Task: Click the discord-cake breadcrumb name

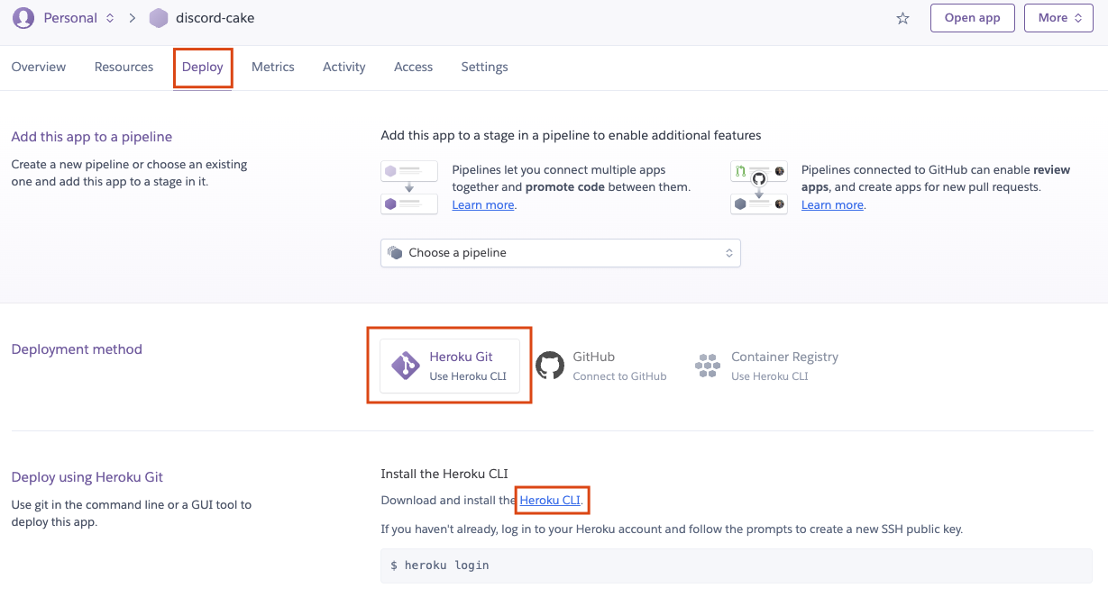Action: tap(215, 18)
